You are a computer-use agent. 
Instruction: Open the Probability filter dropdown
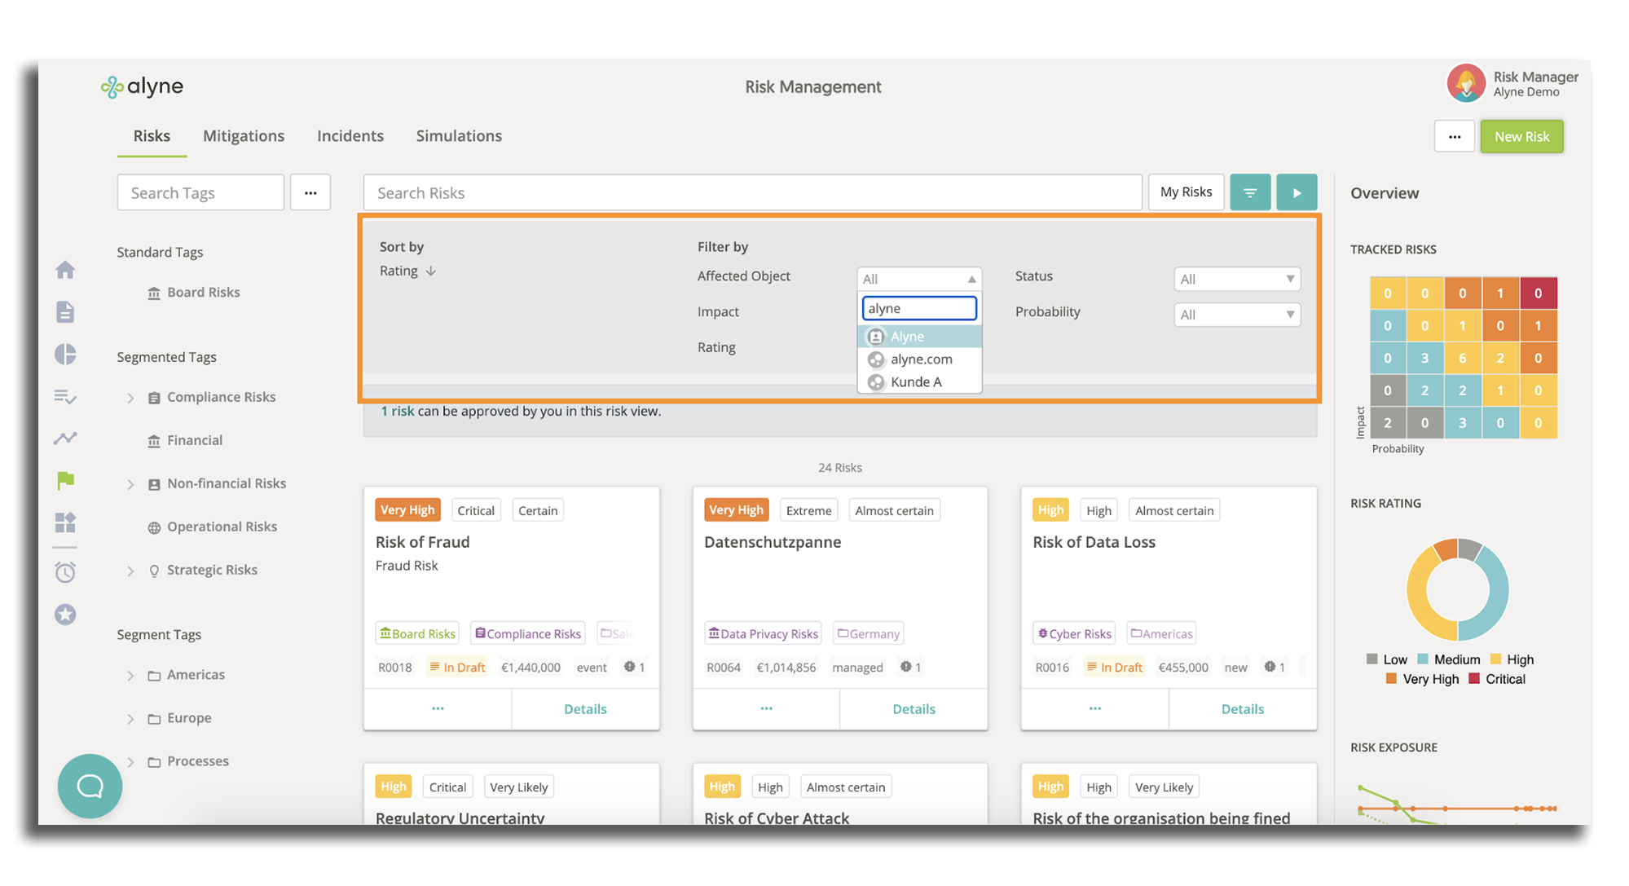coord(1236,315)
